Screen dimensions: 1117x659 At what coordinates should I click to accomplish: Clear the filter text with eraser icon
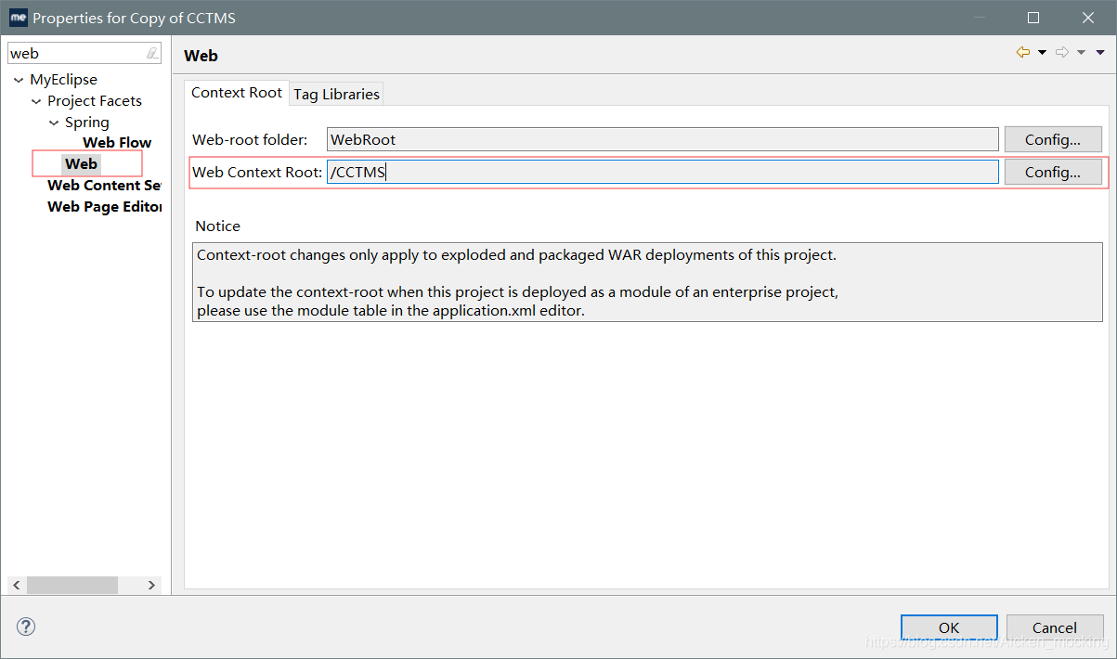point(152,54)
